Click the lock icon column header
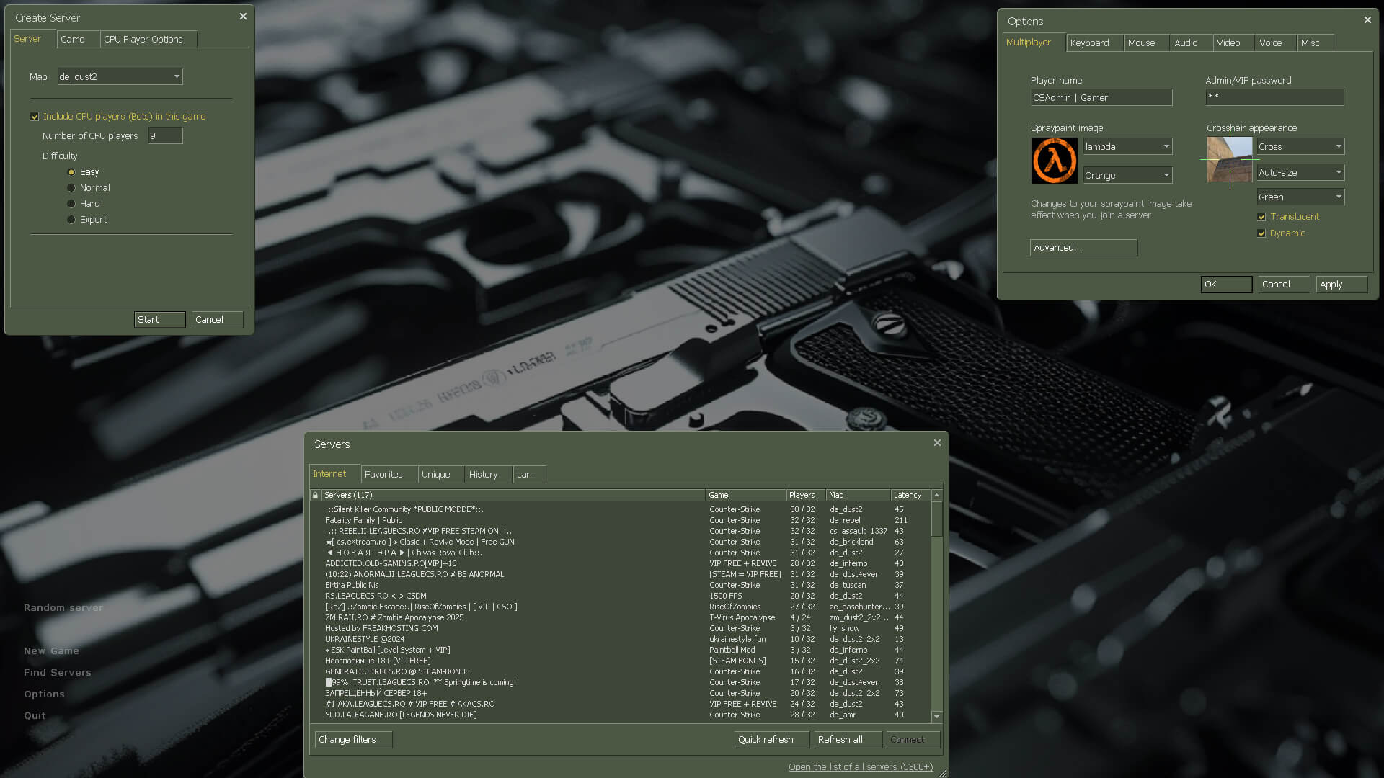The width and height of the screenshot is (1384, 778). click(315, 495)
